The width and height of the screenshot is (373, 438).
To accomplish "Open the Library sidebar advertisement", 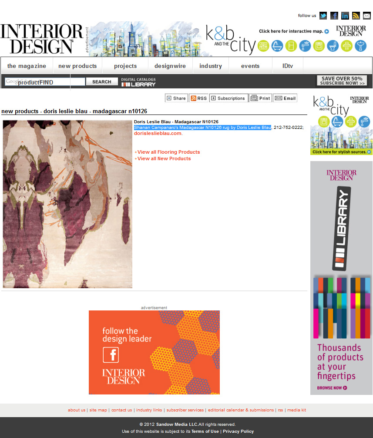I will (342, 278).
